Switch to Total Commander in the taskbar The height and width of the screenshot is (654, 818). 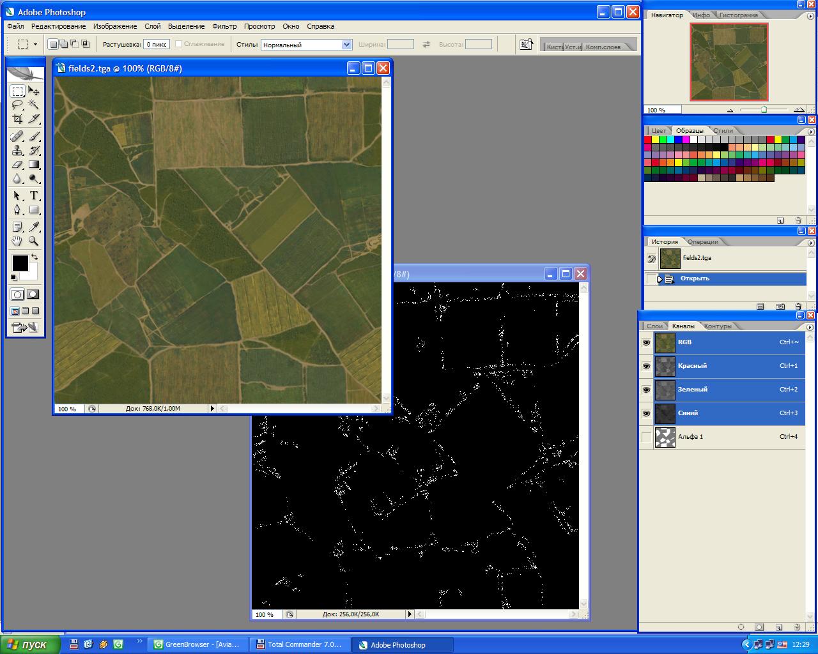point(298,644)
